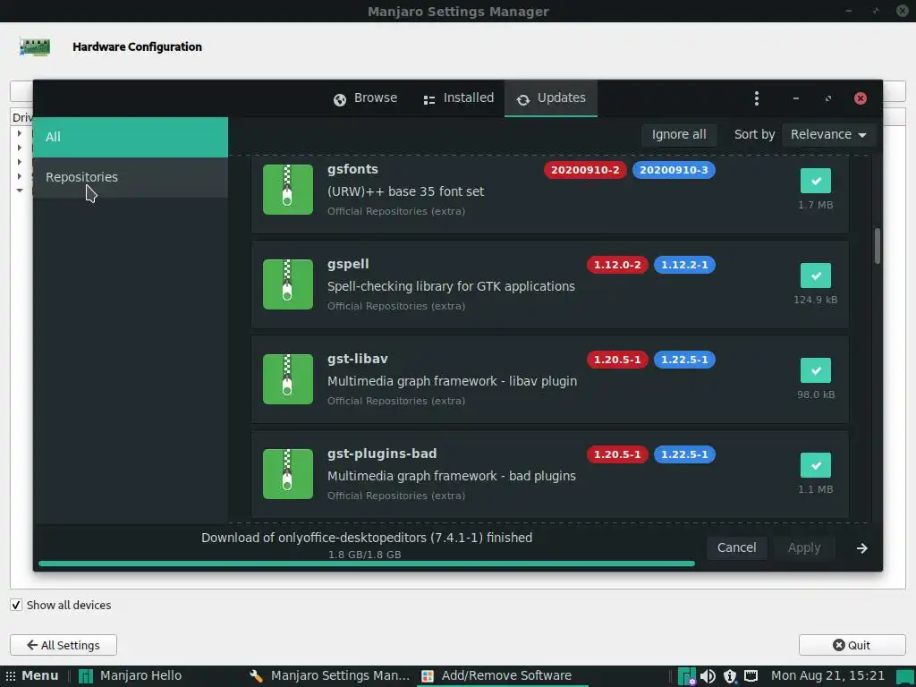
Task: Click gsfonts old version badge 20200910-2
Action: [x=585, y=170]
